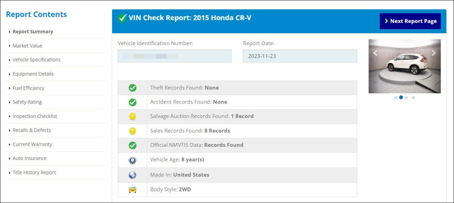Screen dimensions: 454x203
Task: Click 'VIN Check Report: 2015 Honda CR-V' title
Action: coord(190,18)
